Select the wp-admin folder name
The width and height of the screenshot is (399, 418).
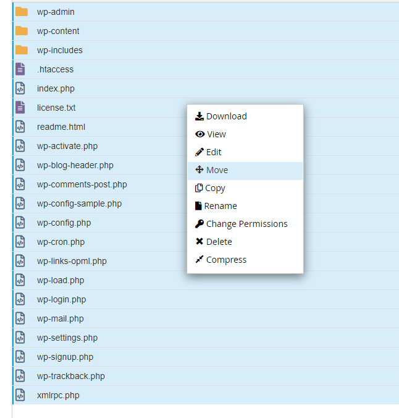click(56, 12)
